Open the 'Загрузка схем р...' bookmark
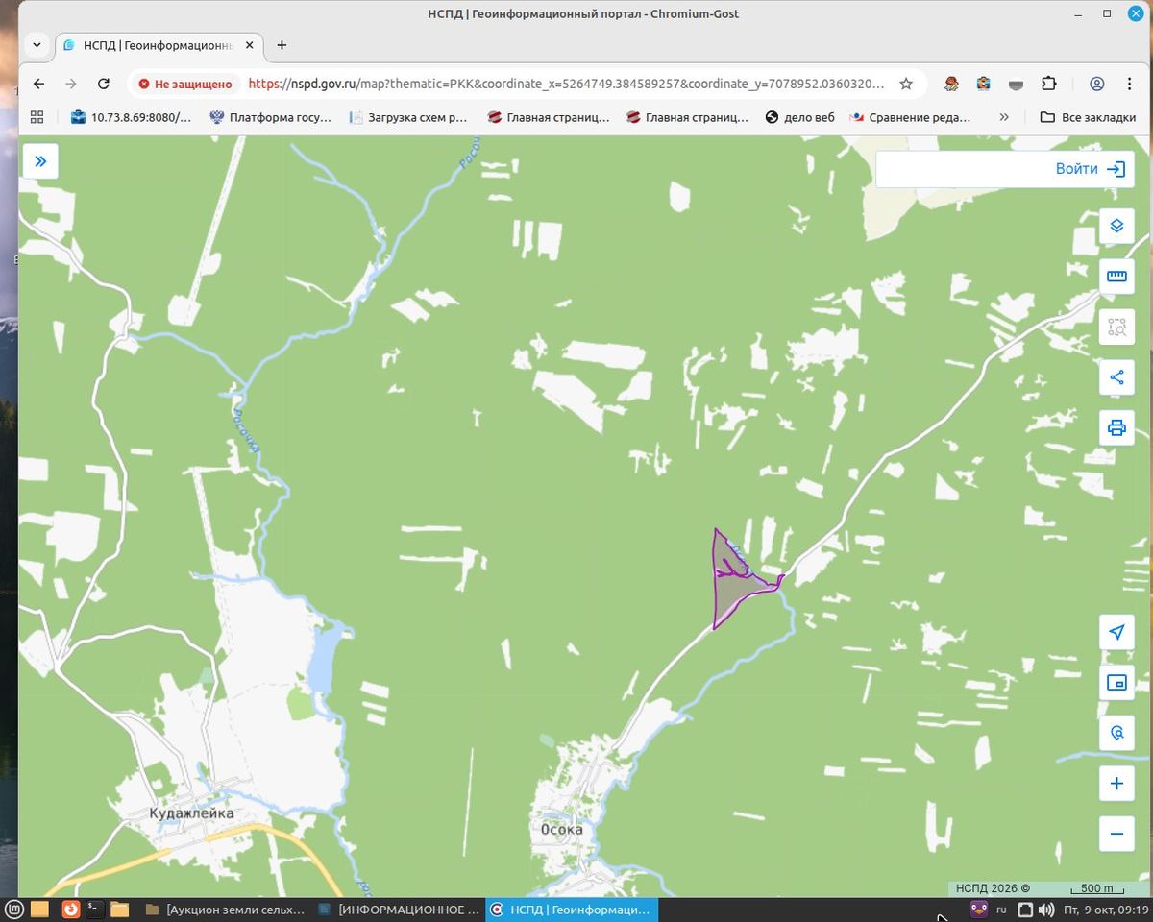 click(408, 117)
